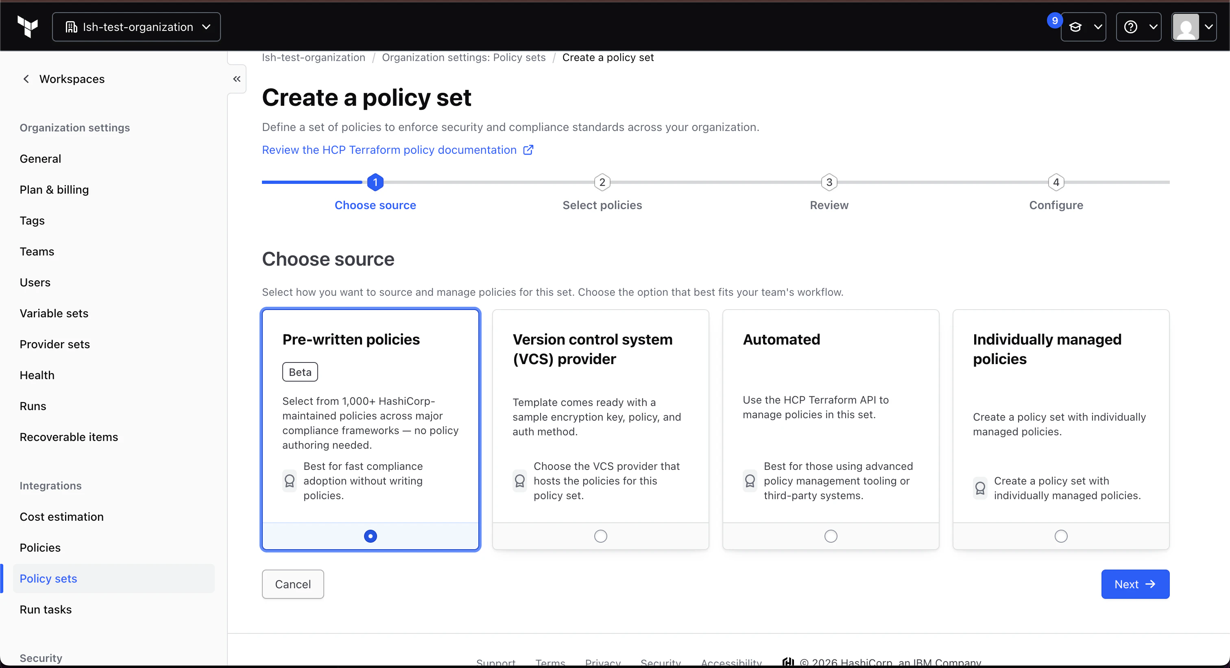Open the Teams settings page
1230x668 pixels.
pyautogui.click(x=37, y=252)
